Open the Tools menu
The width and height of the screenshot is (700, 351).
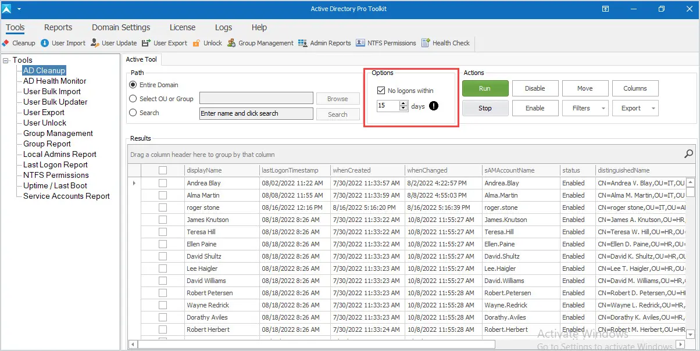[x=16, y=27]
